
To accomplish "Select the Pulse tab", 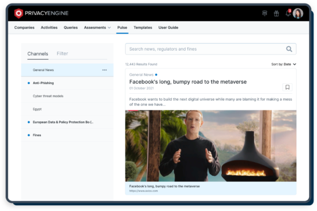I will tap(122, 28).
